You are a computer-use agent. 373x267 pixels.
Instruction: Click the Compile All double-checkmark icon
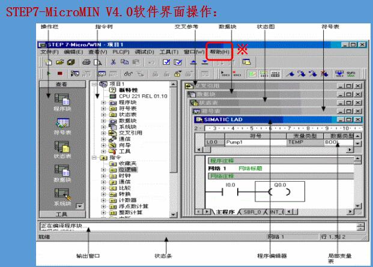pos(178,62)
